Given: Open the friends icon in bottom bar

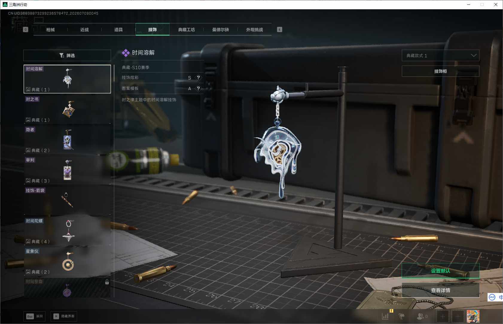Looking at the screenshot, I should click(422, 316).
